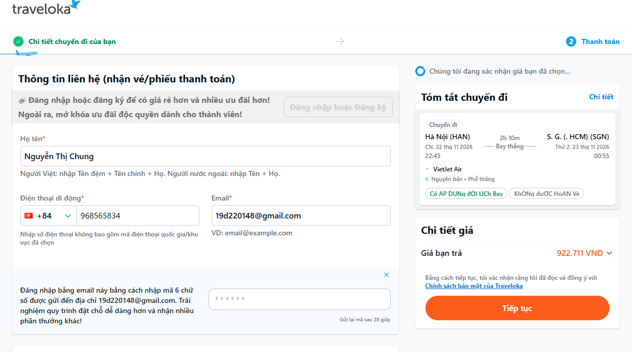Click the Hà Nội (HAN) departure text
Screen dimensions: 632x352
pyautogui.click(x=448, y=137)
